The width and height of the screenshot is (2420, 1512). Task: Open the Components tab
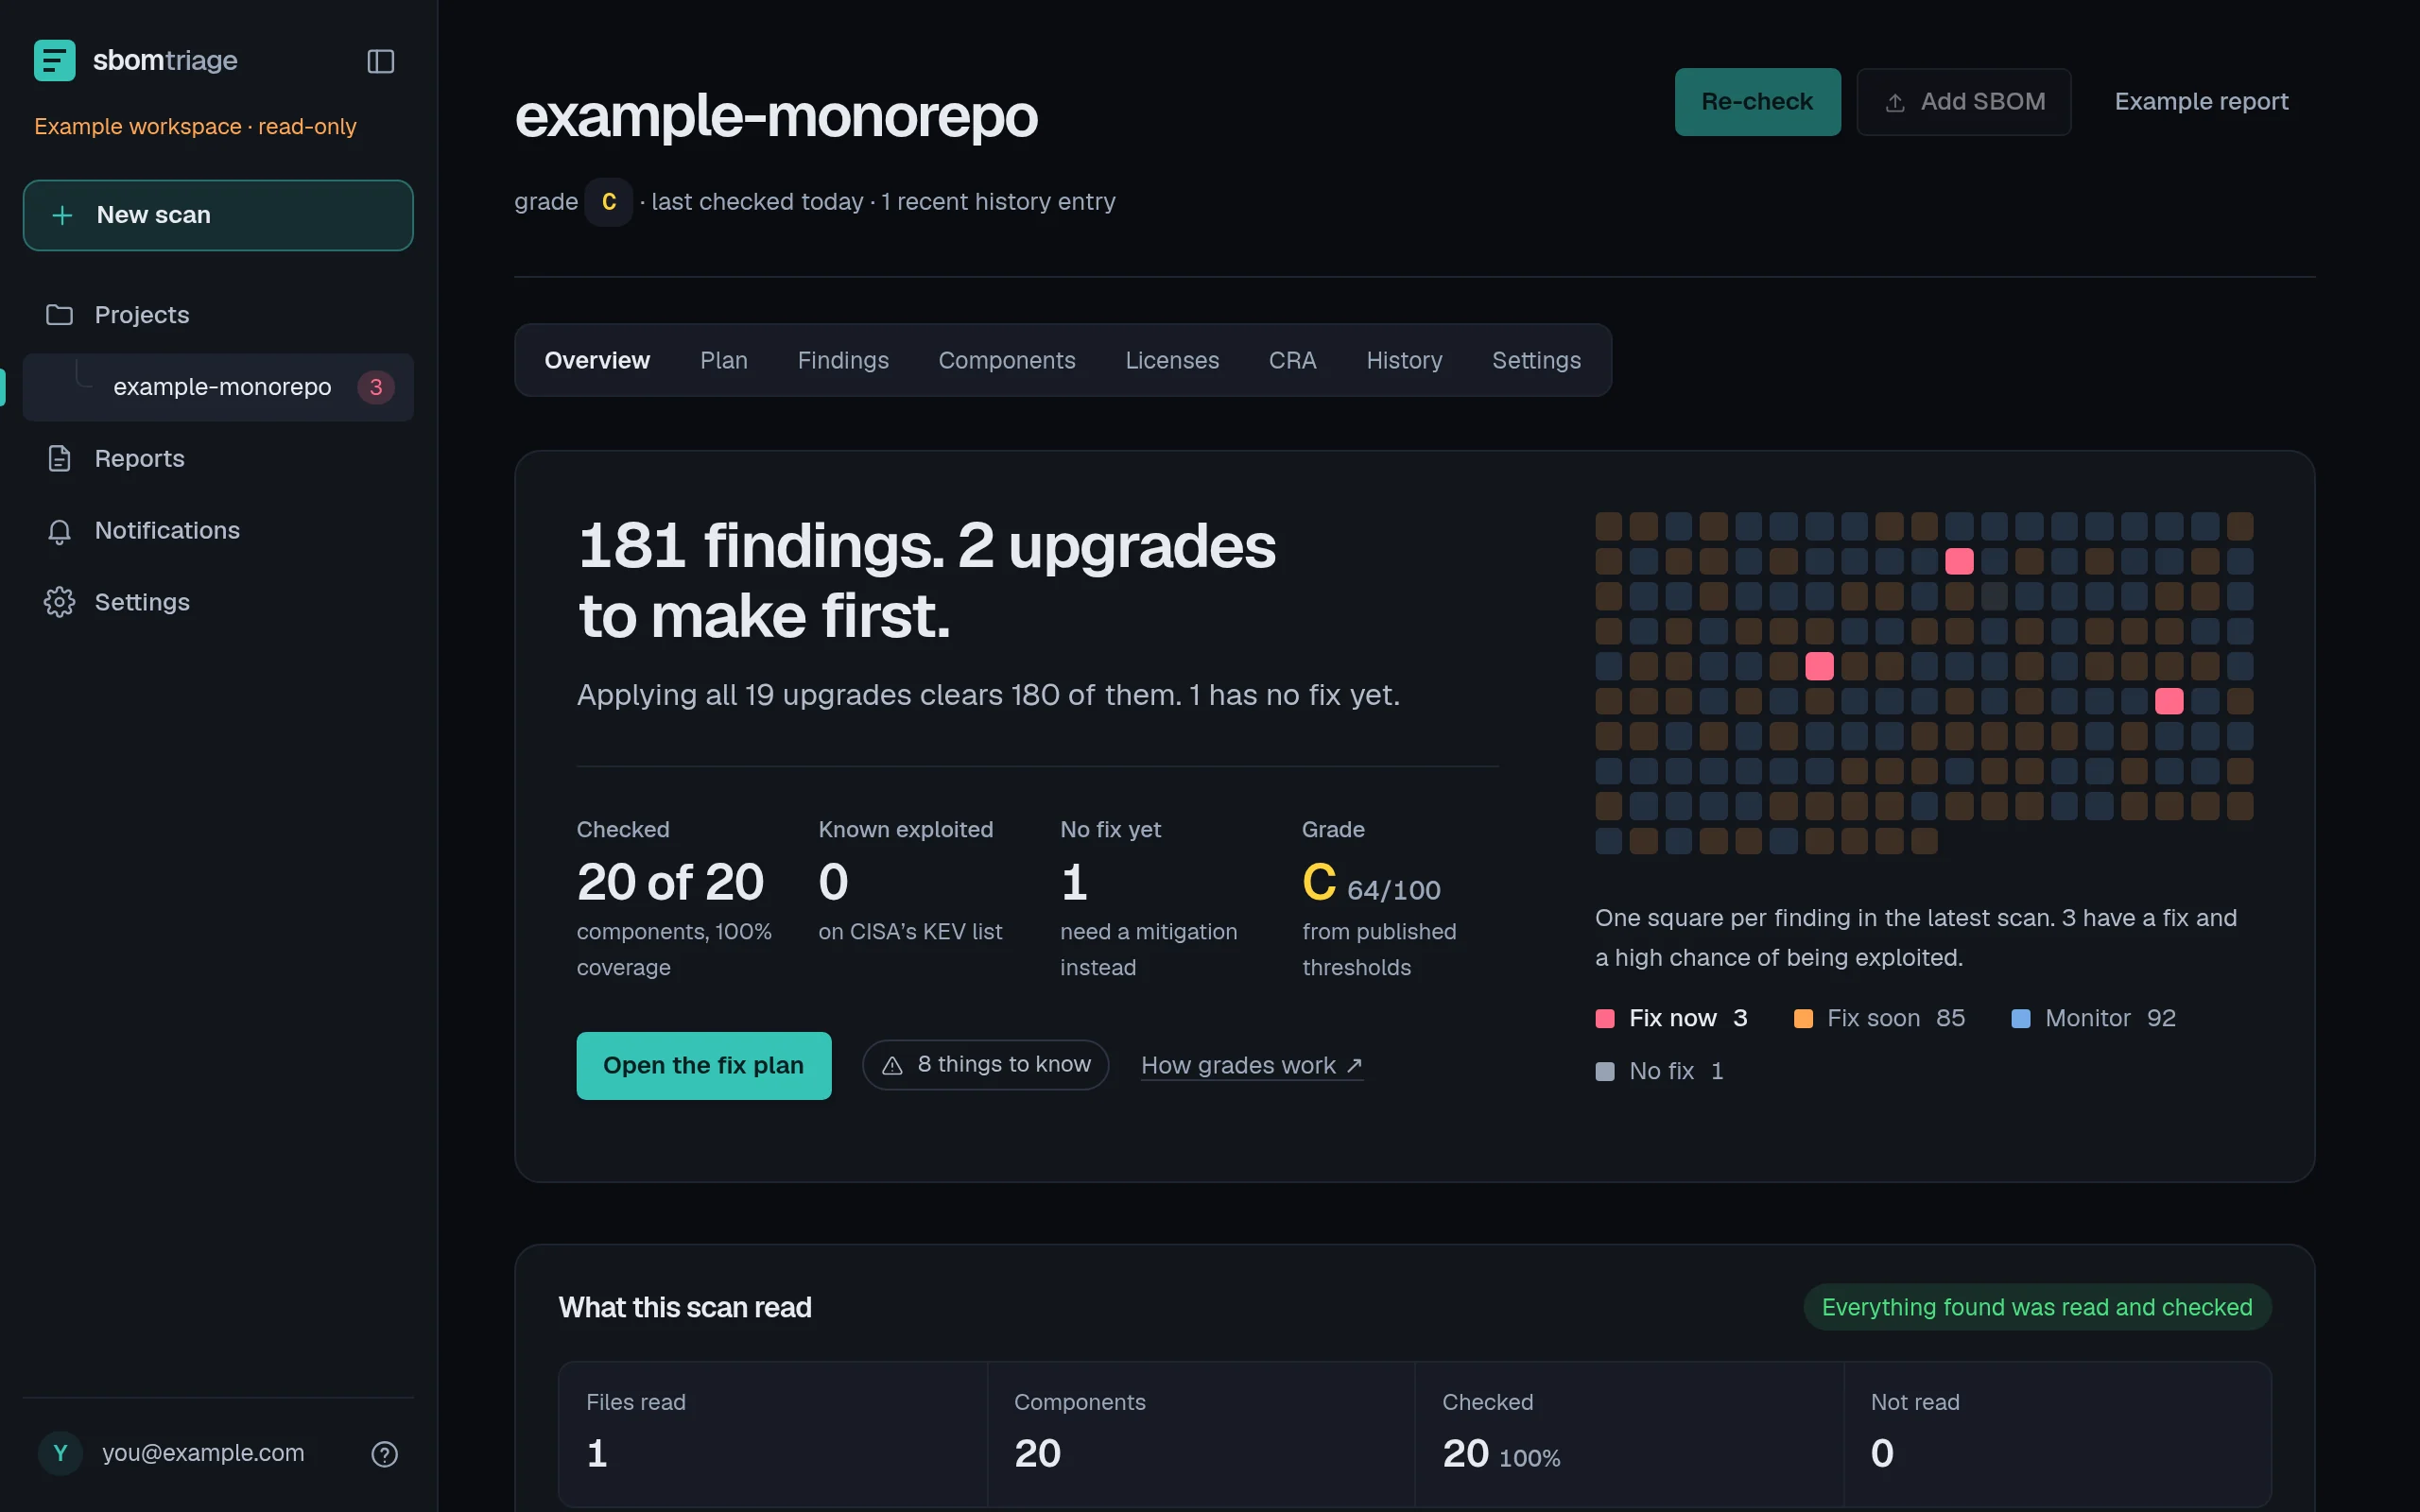coord(1006,360)
